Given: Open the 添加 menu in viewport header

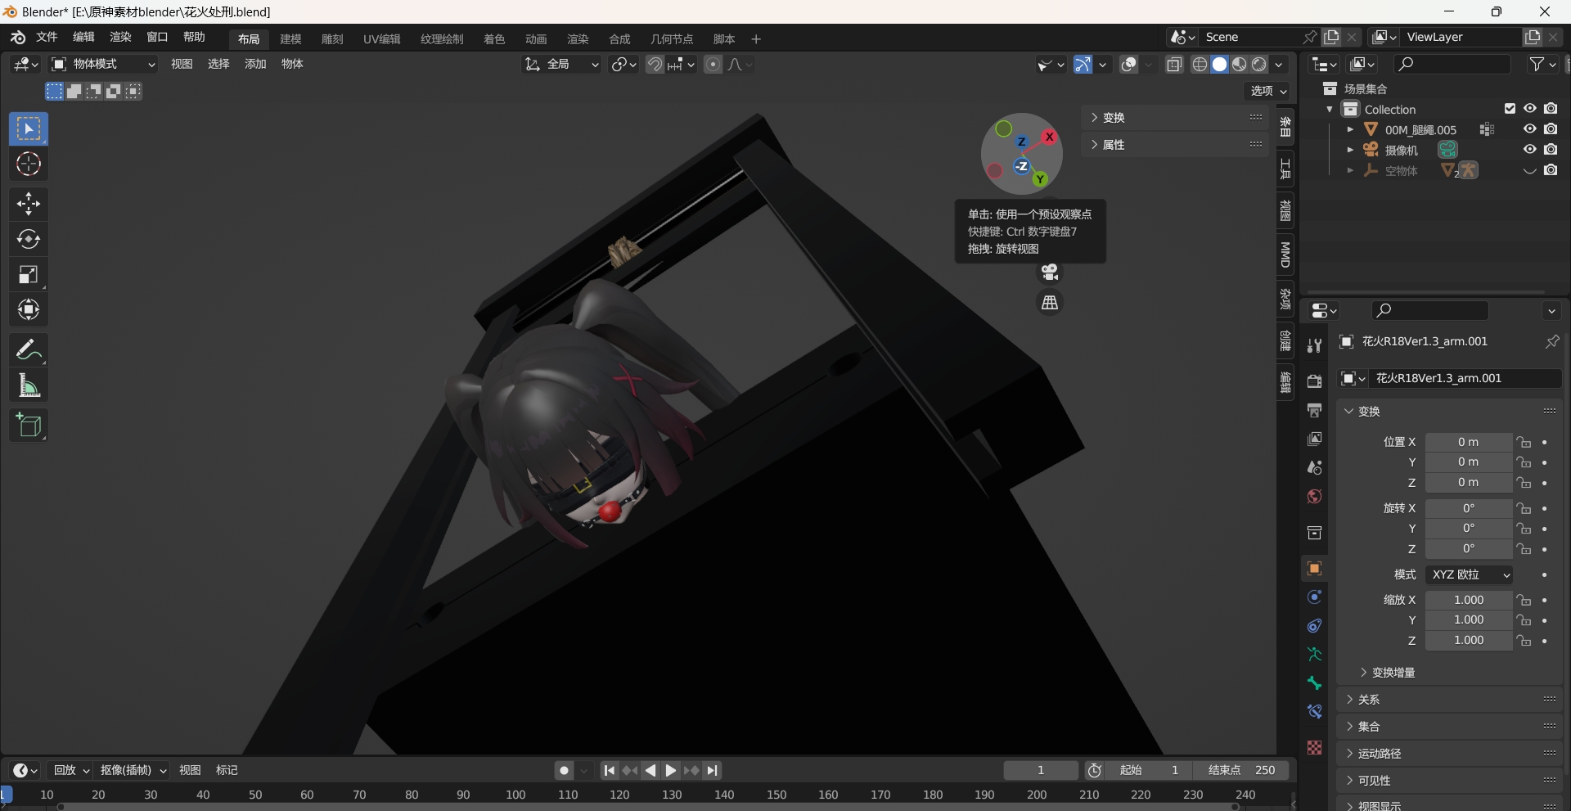Looking at the screenshot, I should point(255,65).
